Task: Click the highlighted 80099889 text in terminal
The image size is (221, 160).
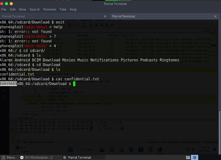Action: click(8, 84)
